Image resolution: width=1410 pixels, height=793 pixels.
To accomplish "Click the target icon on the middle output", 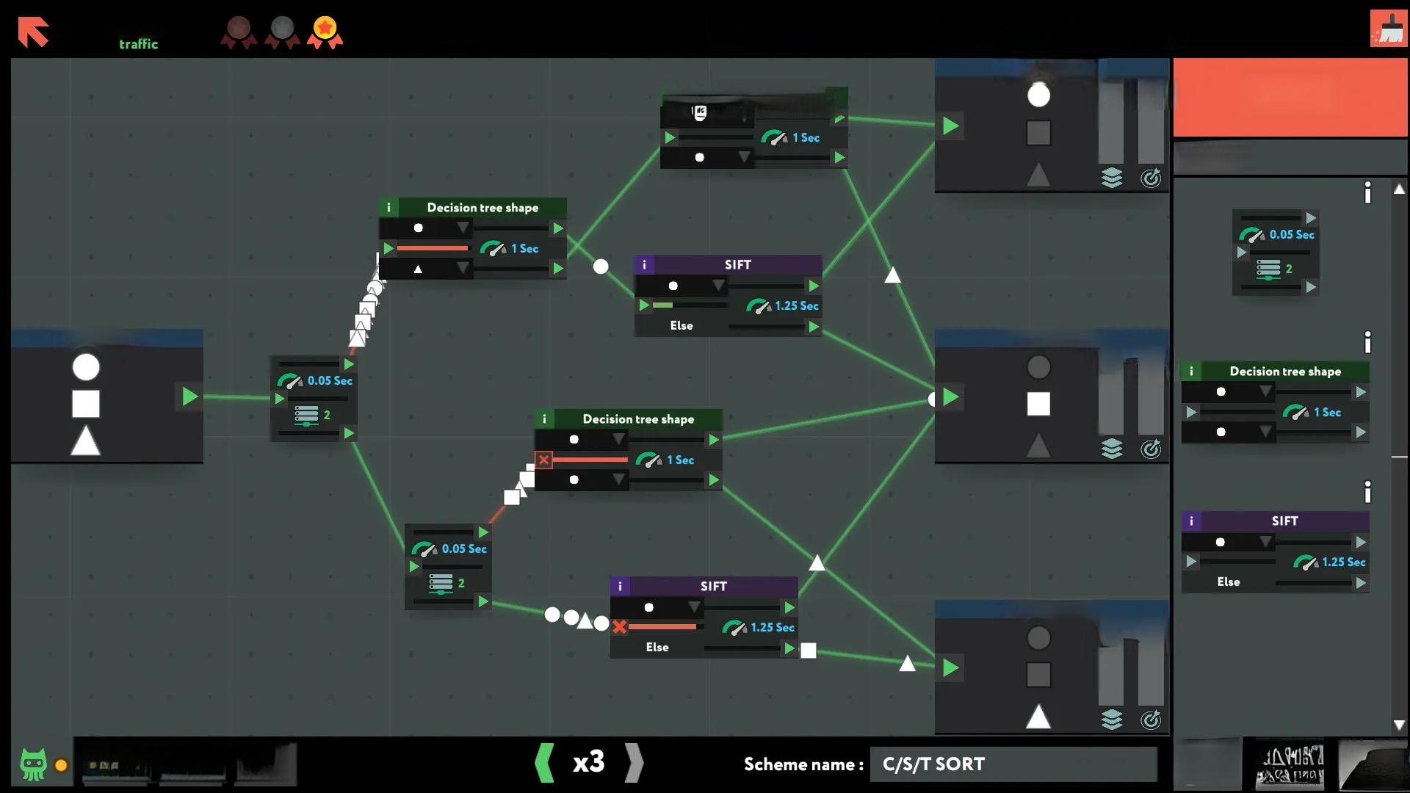I will tap(1151, 449).
